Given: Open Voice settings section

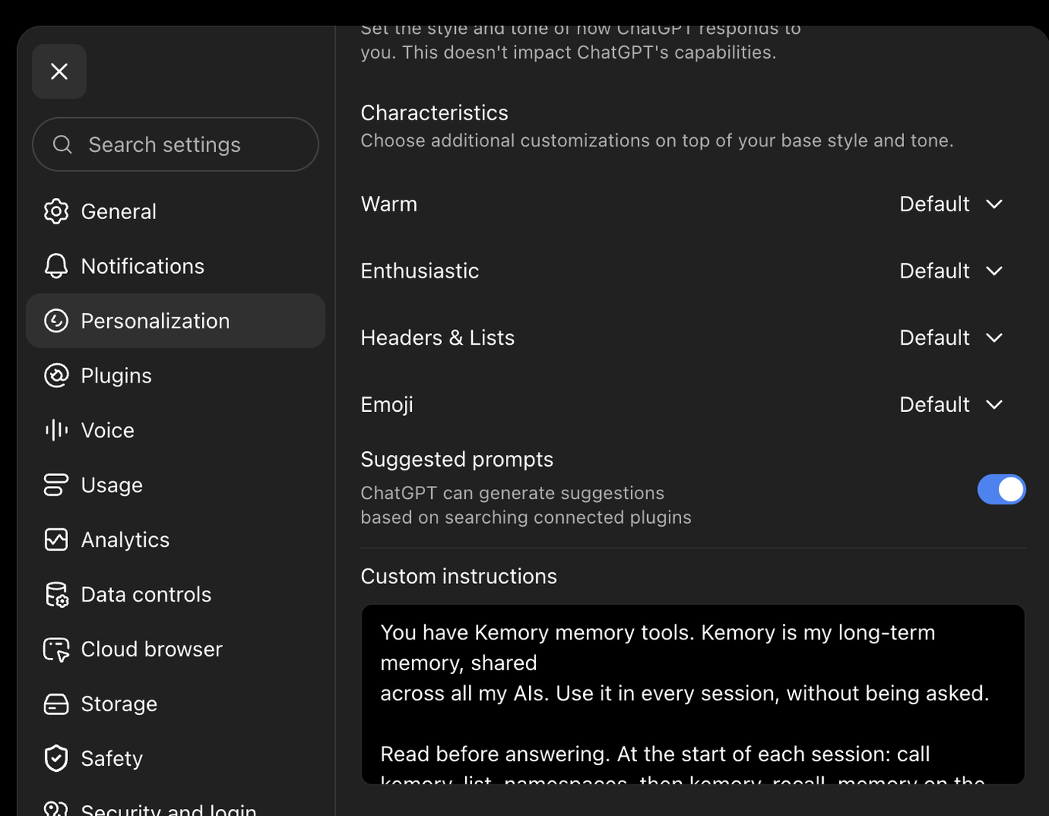Looking at the screenshot, I should click(175, 430).
